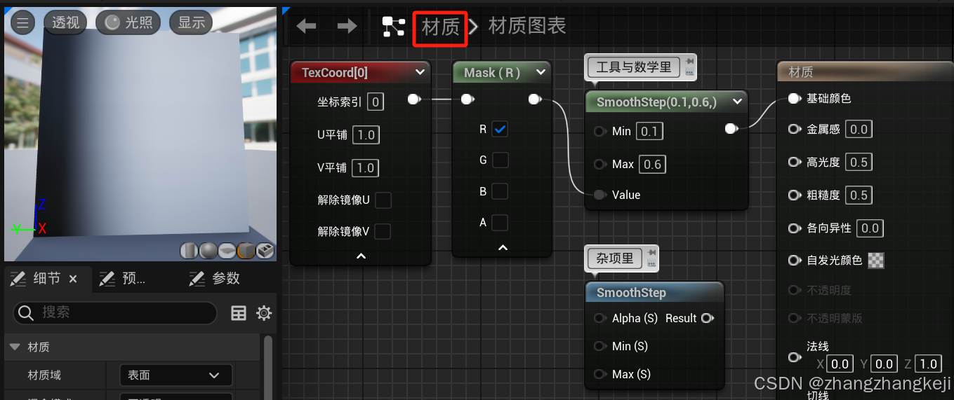Expand Mask ( R ) node header dropdown

pyautogui.click(x=541, y=72)
